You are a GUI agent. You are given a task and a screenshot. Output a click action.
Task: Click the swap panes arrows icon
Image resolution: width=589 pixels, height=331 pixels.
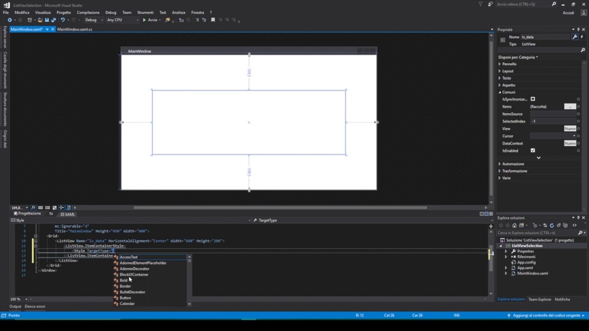(x=51, y=214)
